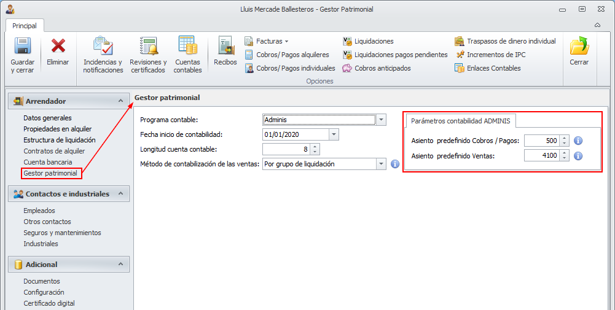Collapse the ribbon with the chevron
This screenshot has width=615, height=310.
pyautogui.click(x=597, y=25)
